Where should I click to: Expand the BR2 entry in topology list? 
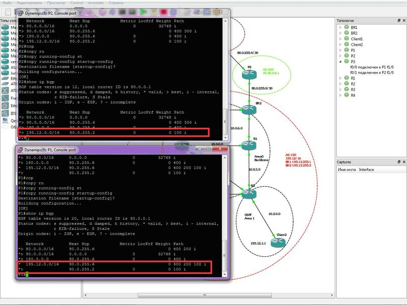pos(340,33)
